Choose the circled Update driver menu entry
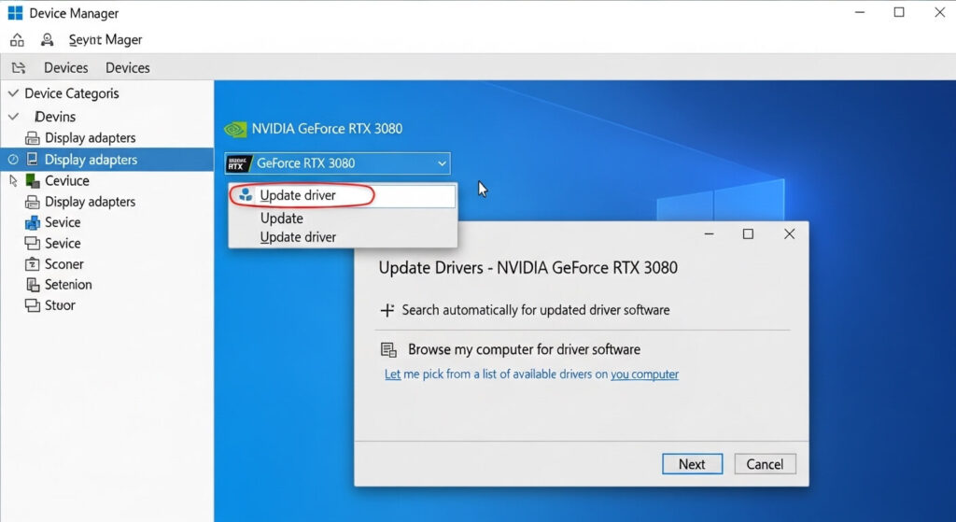This screenshot has width=956, height=522. 297,196
